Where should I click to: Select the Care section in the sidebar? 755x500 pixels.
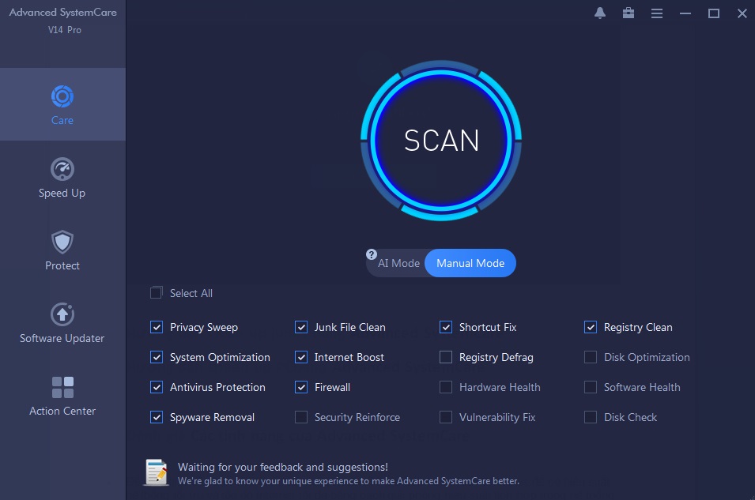click(x=62, y=103)
